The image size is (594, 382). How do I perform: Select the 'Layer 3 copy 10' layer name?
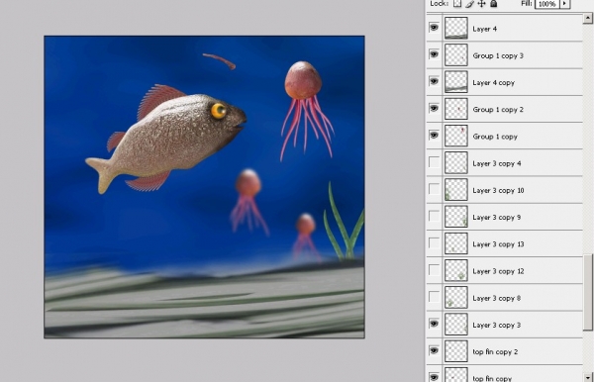click(498, 190)
